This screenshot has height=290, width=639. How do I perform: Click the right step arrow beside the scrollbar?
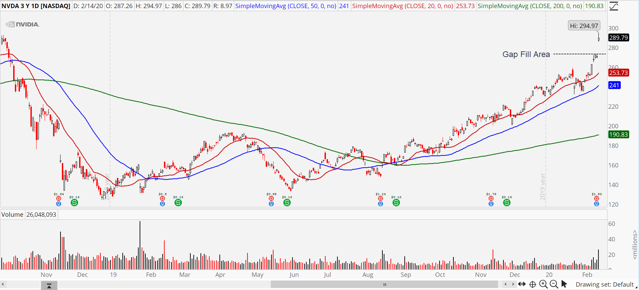click(x=513, y=284)
